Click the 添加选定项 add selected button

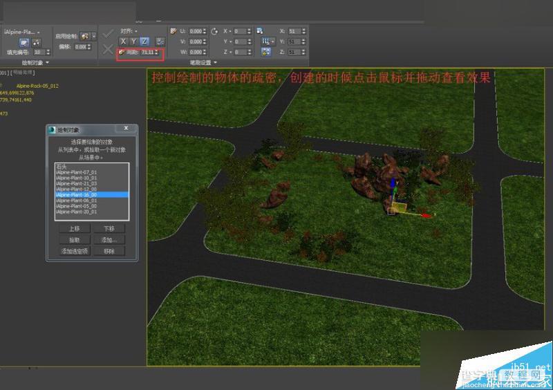[75, 251]
